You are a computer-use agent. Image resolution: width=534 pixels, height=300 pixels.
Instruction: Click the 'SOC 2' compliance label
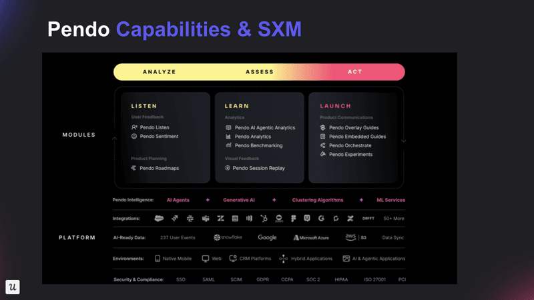pyautogui.click(x=313, y=279)
